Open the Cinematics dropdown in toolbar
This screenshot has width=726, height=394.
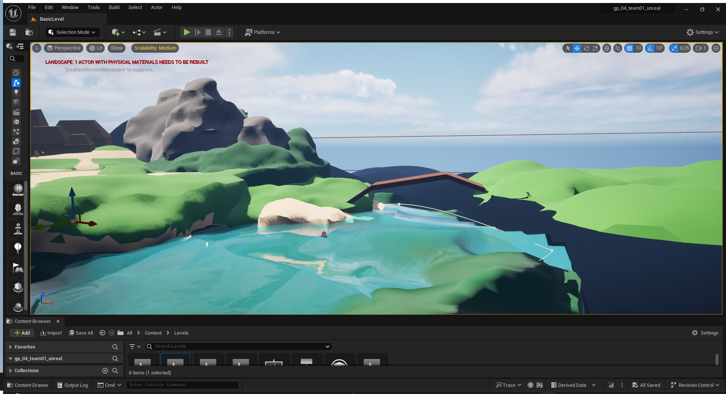[160, 32]
